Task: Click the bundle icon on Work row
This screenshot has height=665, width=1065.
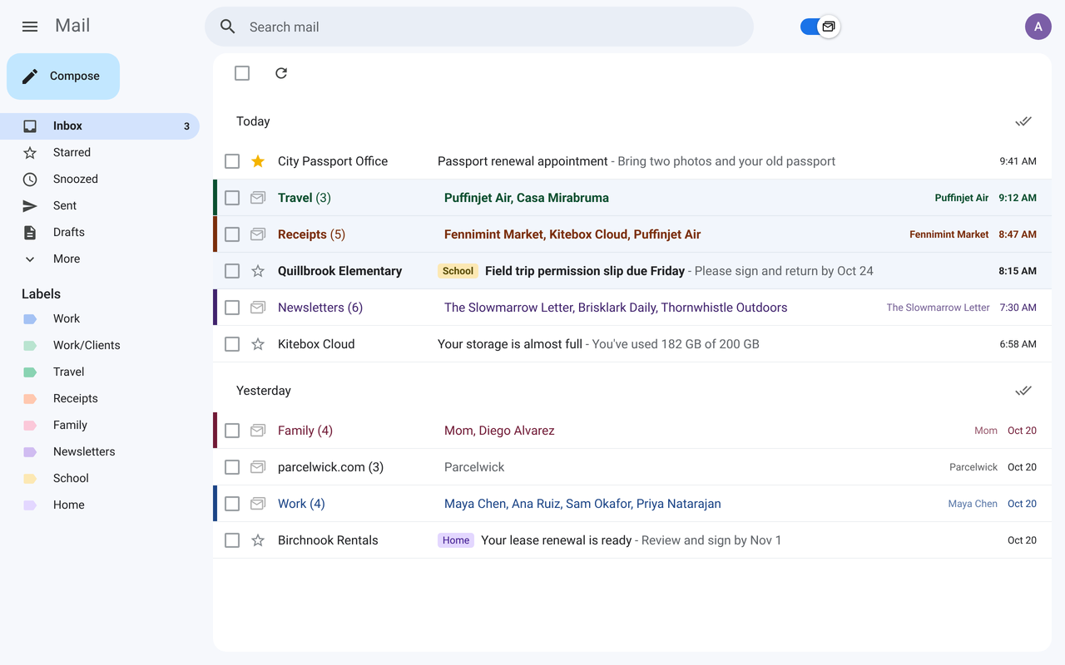Action: (x=258, y=504)
